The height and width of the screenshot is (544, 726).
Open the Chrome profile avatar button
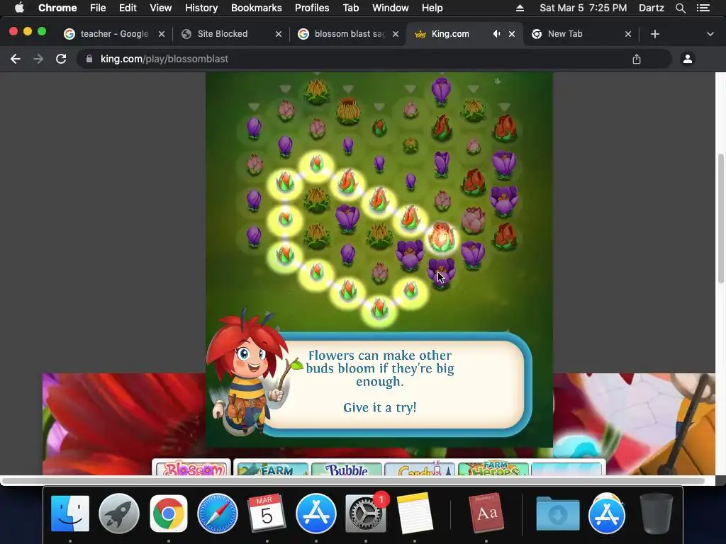(x=688, y=59)
